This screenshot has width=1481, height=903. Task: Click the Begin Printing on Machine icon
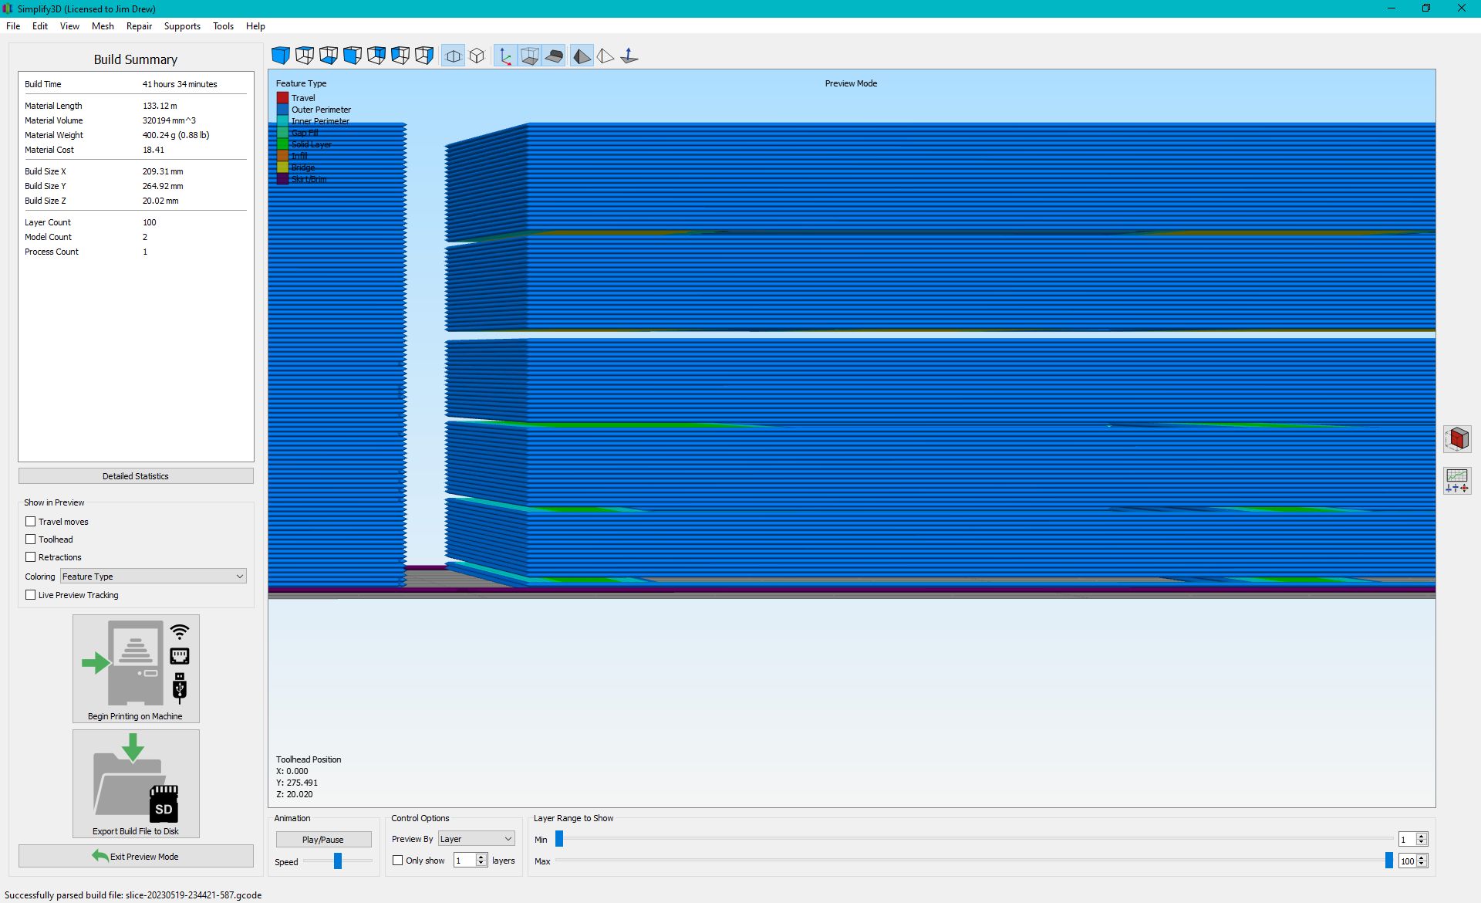click(136, 668)
